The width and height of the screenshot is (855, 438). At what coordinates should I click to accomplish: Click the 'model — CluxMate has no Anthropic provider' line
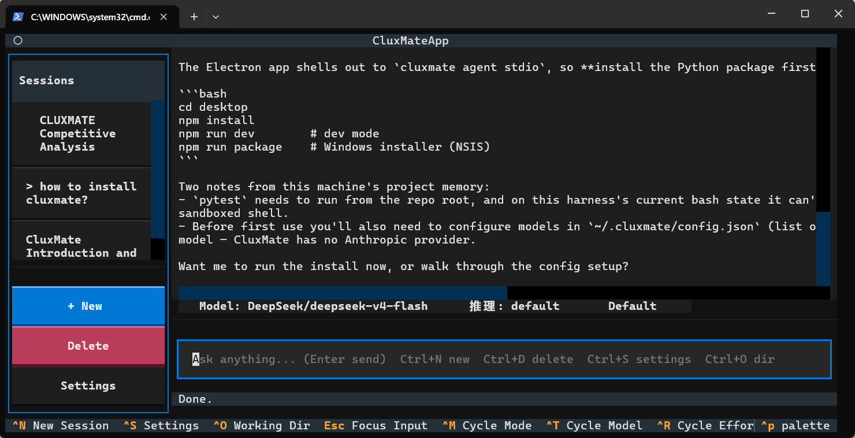coord(328,239)
